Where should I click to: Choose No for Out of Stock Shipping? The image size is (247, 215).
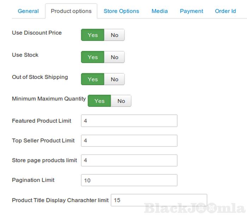click(114, 79)
